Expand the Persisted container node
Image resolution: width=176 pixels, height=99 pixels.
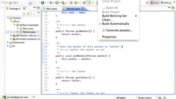click(11, 39)
